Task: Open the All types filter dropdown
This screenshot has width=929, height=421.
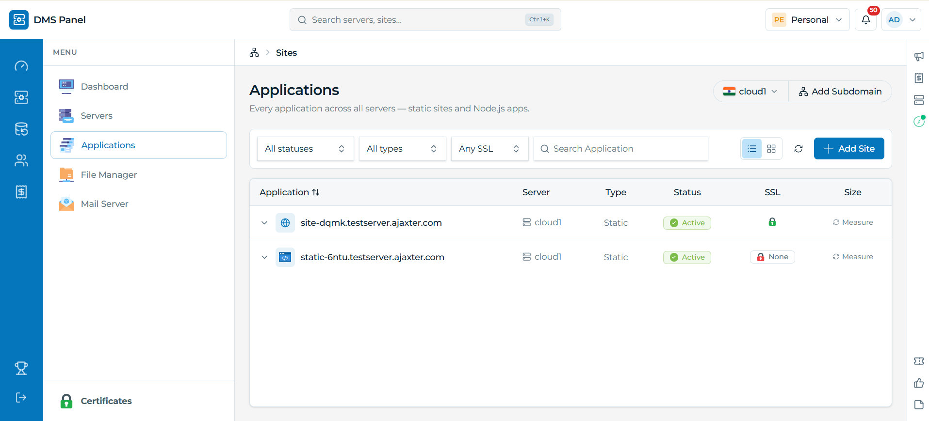Action: click(403, 149)
